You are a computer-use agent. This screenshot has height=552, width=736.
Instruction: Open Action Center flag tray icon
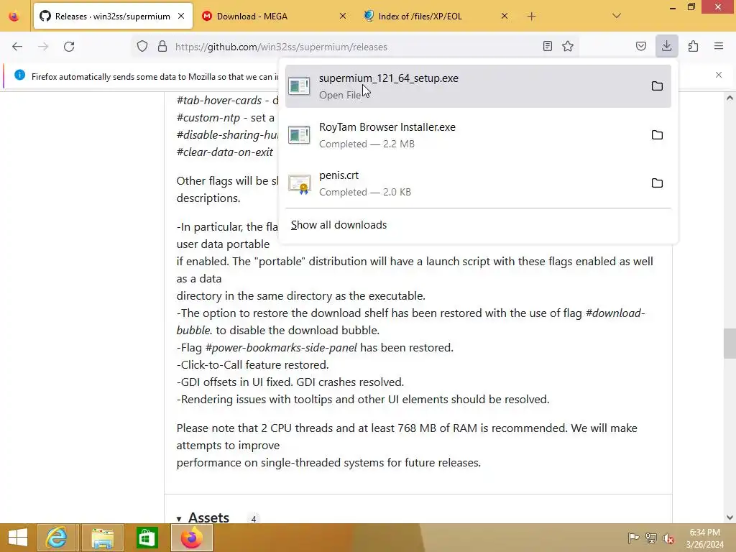[x=633, y=538]
